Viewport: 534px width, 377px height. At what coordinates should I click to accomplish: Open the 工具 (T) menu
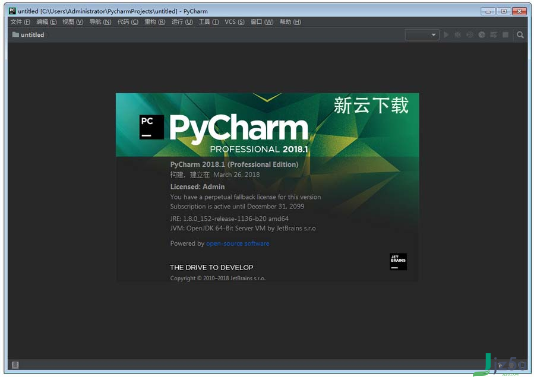click(x=208, y=22)
